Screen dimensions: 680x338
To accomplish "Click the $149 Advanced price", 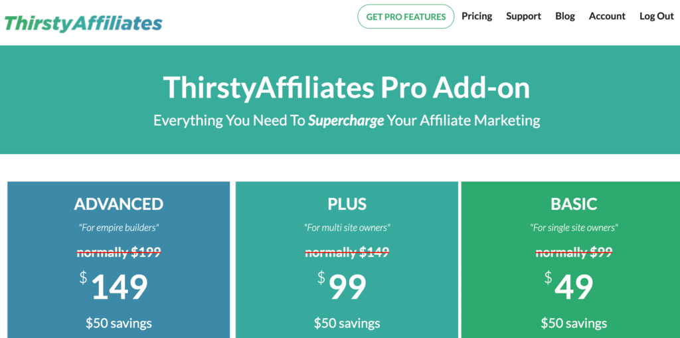I will (x=118, y=287).
